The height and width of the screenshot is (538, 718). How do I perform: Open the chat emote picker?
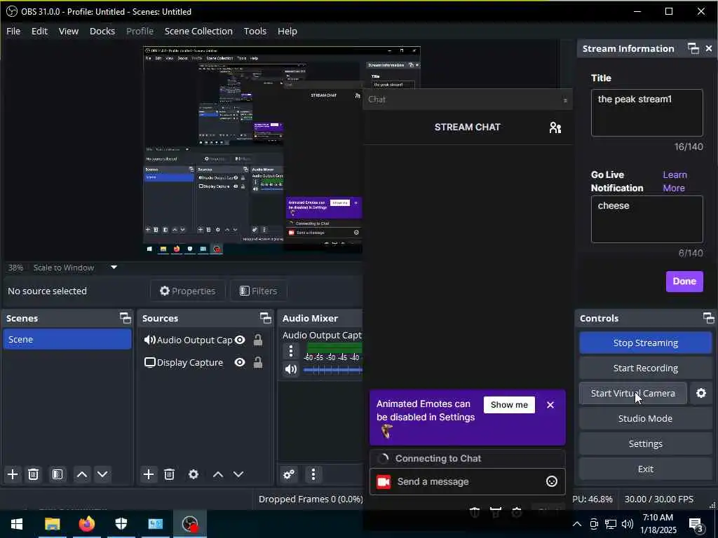click(x=552, y=481)
